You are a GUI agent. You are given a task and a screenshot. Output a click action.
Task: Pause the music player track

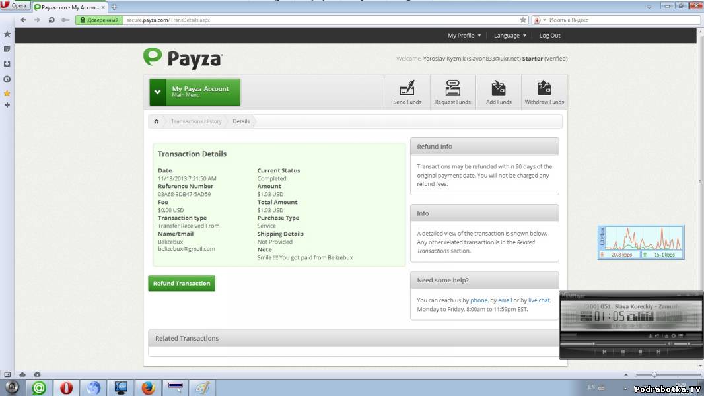click(x=622, y=352)
